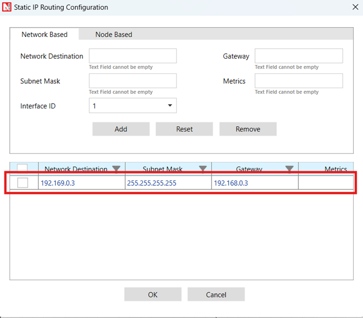Focus the Gateway text field

(x=298, y=56)
